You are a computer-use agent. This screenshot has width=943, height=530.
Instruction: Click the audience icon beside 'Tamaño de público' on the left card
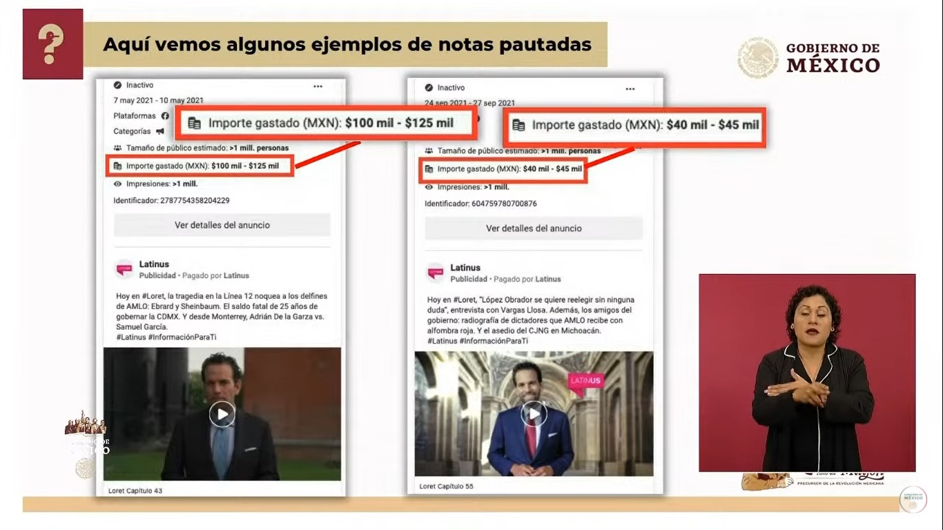pyautogui.click(x=118, y=148)
